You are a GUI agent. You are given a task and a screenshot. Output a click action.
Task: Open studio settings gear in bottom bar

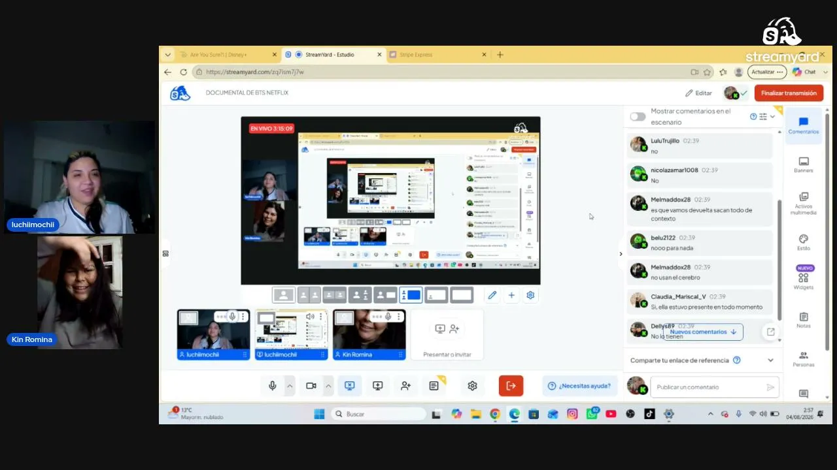(472, 386)
